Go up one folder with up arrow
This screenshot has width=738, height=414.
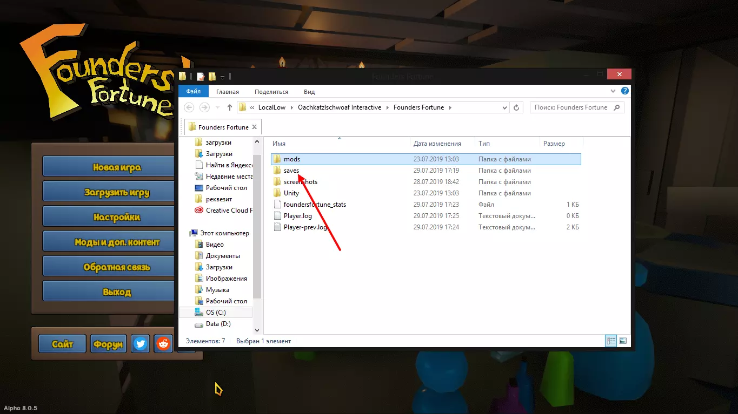pos(230,107)
